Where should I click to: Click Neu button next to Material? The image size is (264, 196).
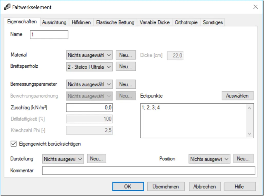[126, 55]
